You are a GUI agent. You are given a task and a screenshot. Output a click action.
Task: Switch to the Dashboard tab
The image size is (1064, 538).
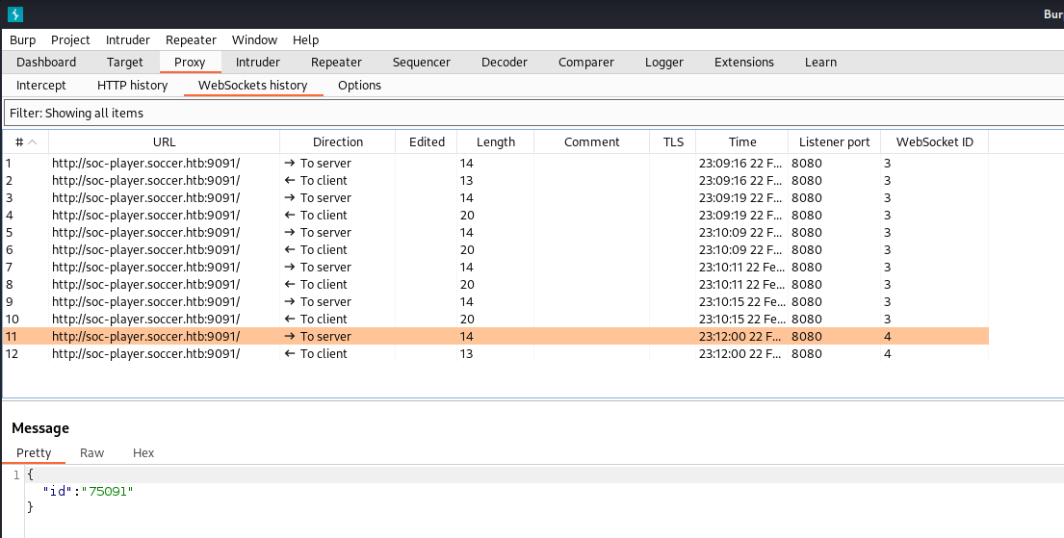(46, 63)
